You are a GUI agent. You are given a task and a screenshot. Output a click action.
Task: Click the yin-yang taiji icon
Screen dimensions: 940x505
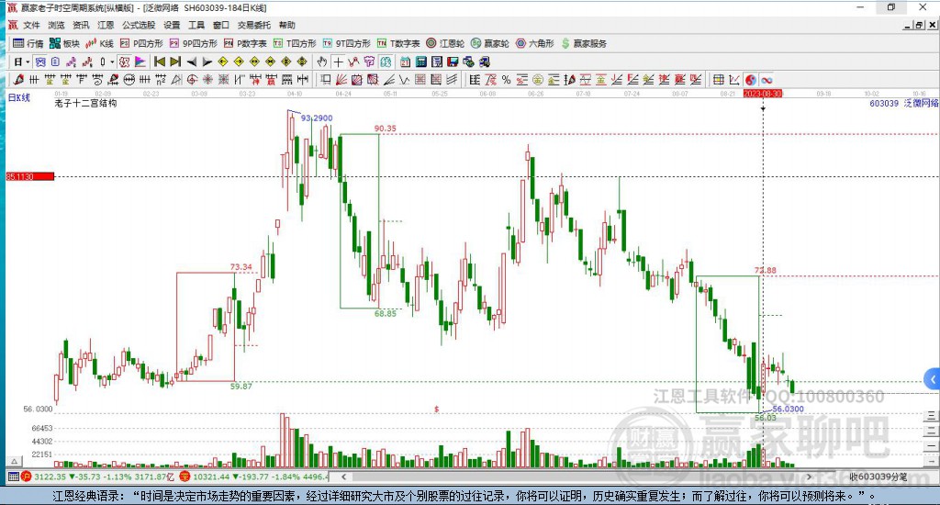point(751,79)
